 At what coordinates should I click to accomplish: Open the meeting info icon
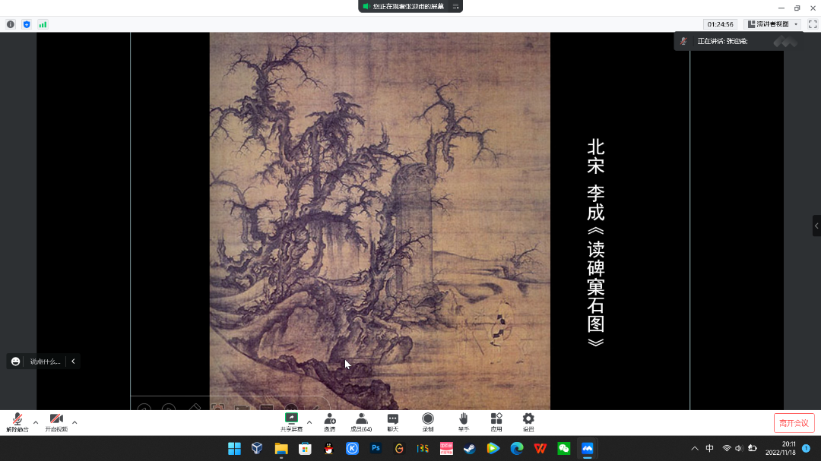pos(11,24)
